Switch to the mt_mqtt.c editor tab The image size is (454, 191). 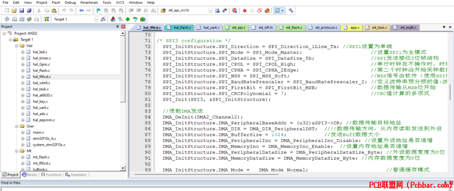click(x=405, y=28)
